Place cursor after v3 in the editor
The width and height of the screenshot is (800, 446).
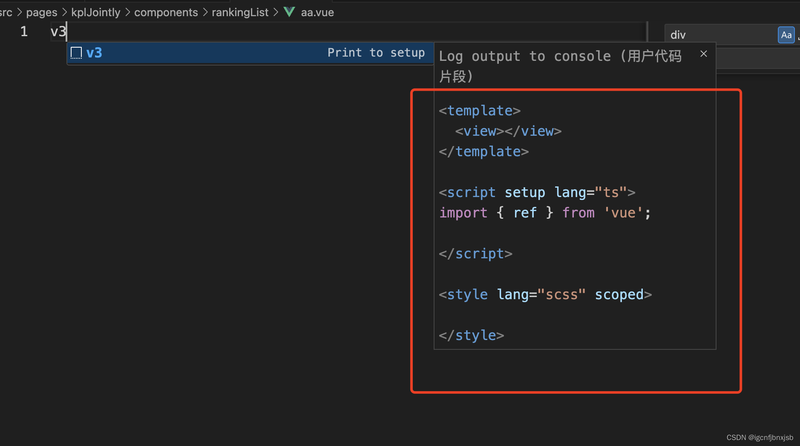66,31
